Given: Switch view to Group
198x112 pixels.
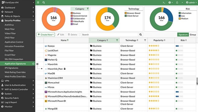Looking at the screenshot, I should (x=193, y=35).
